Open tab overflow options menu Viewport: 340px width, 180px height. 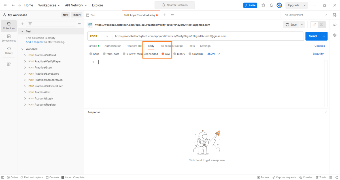click(173, 15)
